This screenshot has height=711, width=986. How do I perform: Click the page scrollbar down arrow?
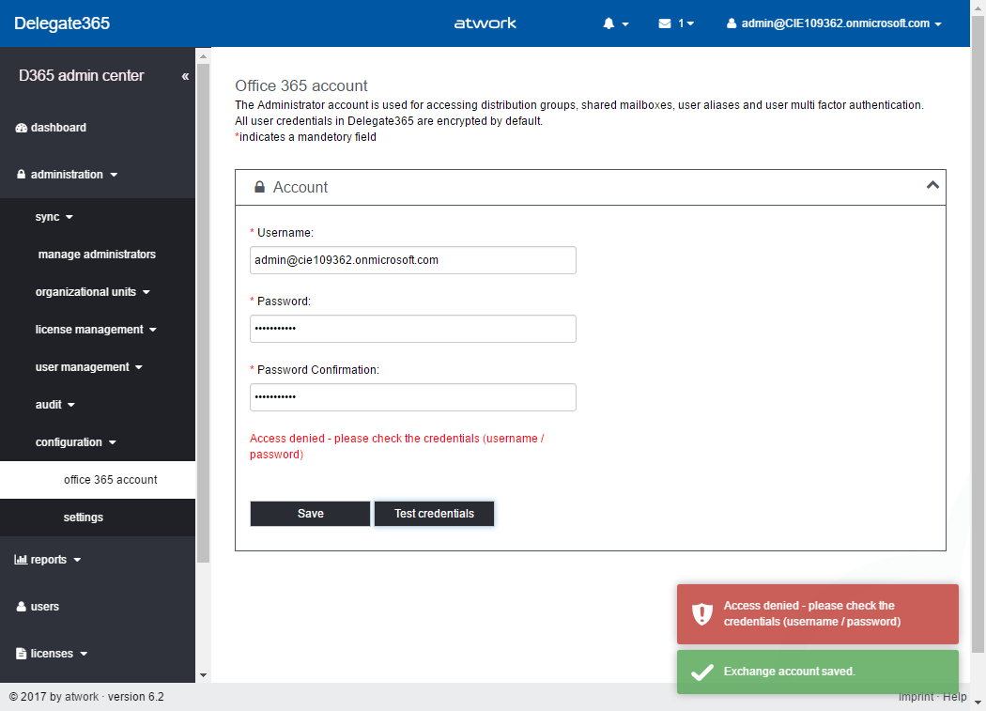point(978,703)
